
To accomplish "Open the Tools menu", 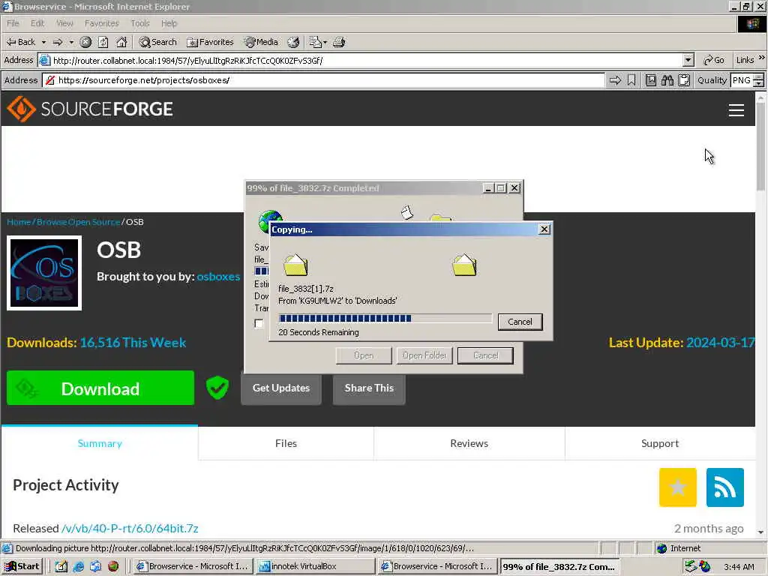I will [140, 23].
